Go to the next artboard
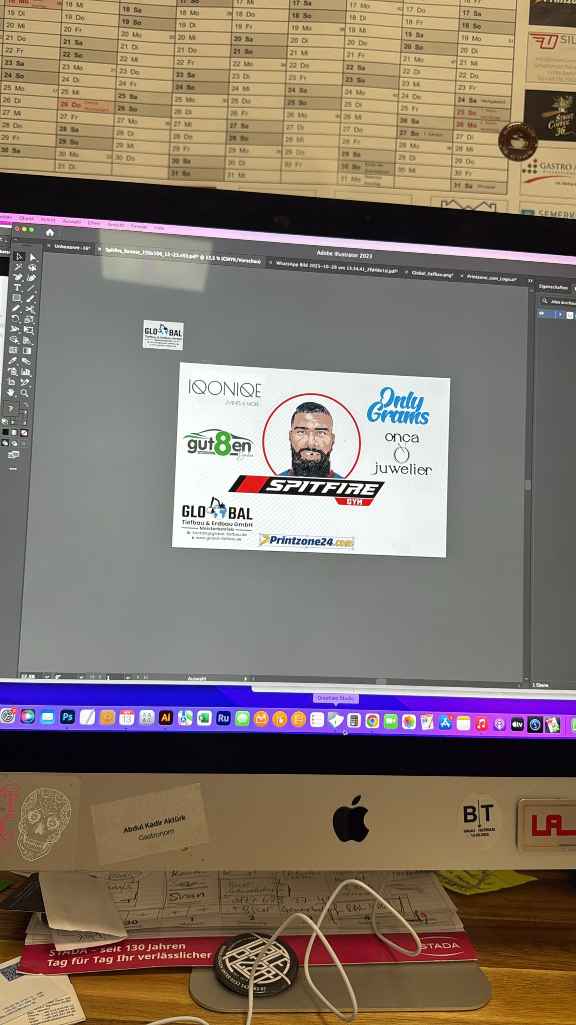 pyautogui.click(x=138, y=678)
